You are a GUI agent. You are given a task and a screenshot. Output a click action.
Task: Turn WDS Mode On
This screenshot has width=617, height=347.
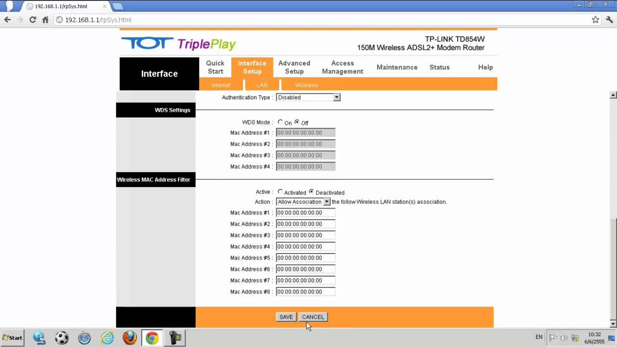(x=280, y=122)
